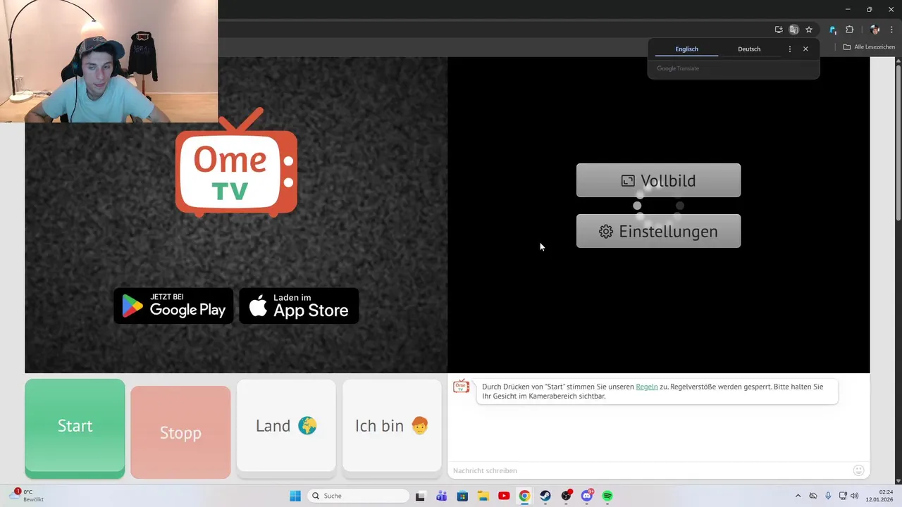Click the microphone tray icon
902x507 pixels.
tap(828, 496)
